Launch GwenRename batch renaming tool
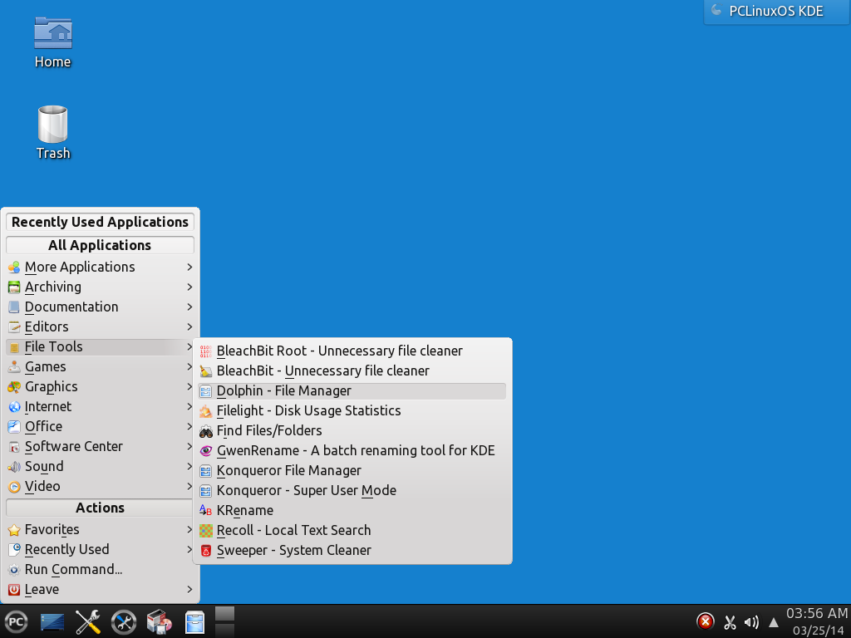851x638 pixels. click(352, 451)
